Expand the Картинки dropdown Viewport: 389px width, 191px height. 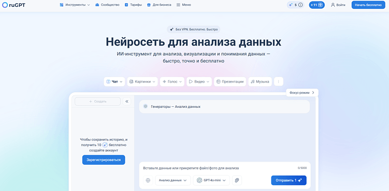(142, 82)
